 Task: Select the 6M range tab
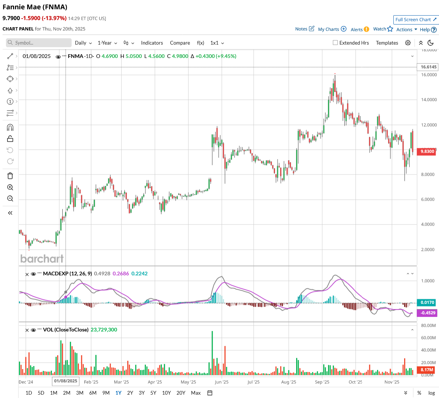click(93, 393)
